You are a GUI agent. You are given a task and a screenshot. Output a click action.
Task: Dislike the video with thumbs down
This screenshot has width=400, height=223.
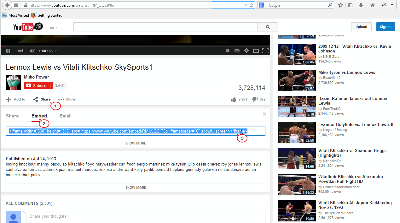(255, 100)
